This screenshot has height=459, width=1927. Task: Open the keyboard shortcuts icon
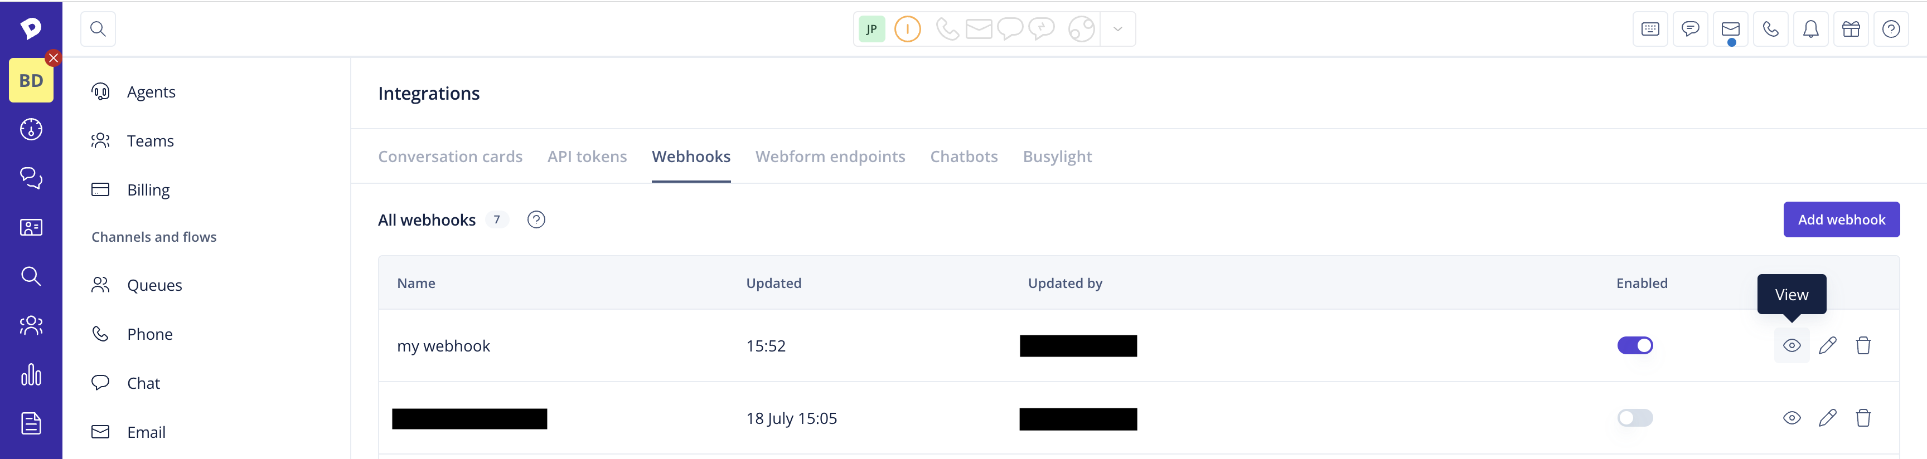point(1650,29)
